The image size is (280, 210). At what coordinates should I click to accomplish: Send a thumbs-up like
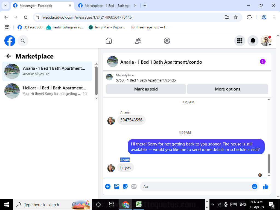(266, 186)
